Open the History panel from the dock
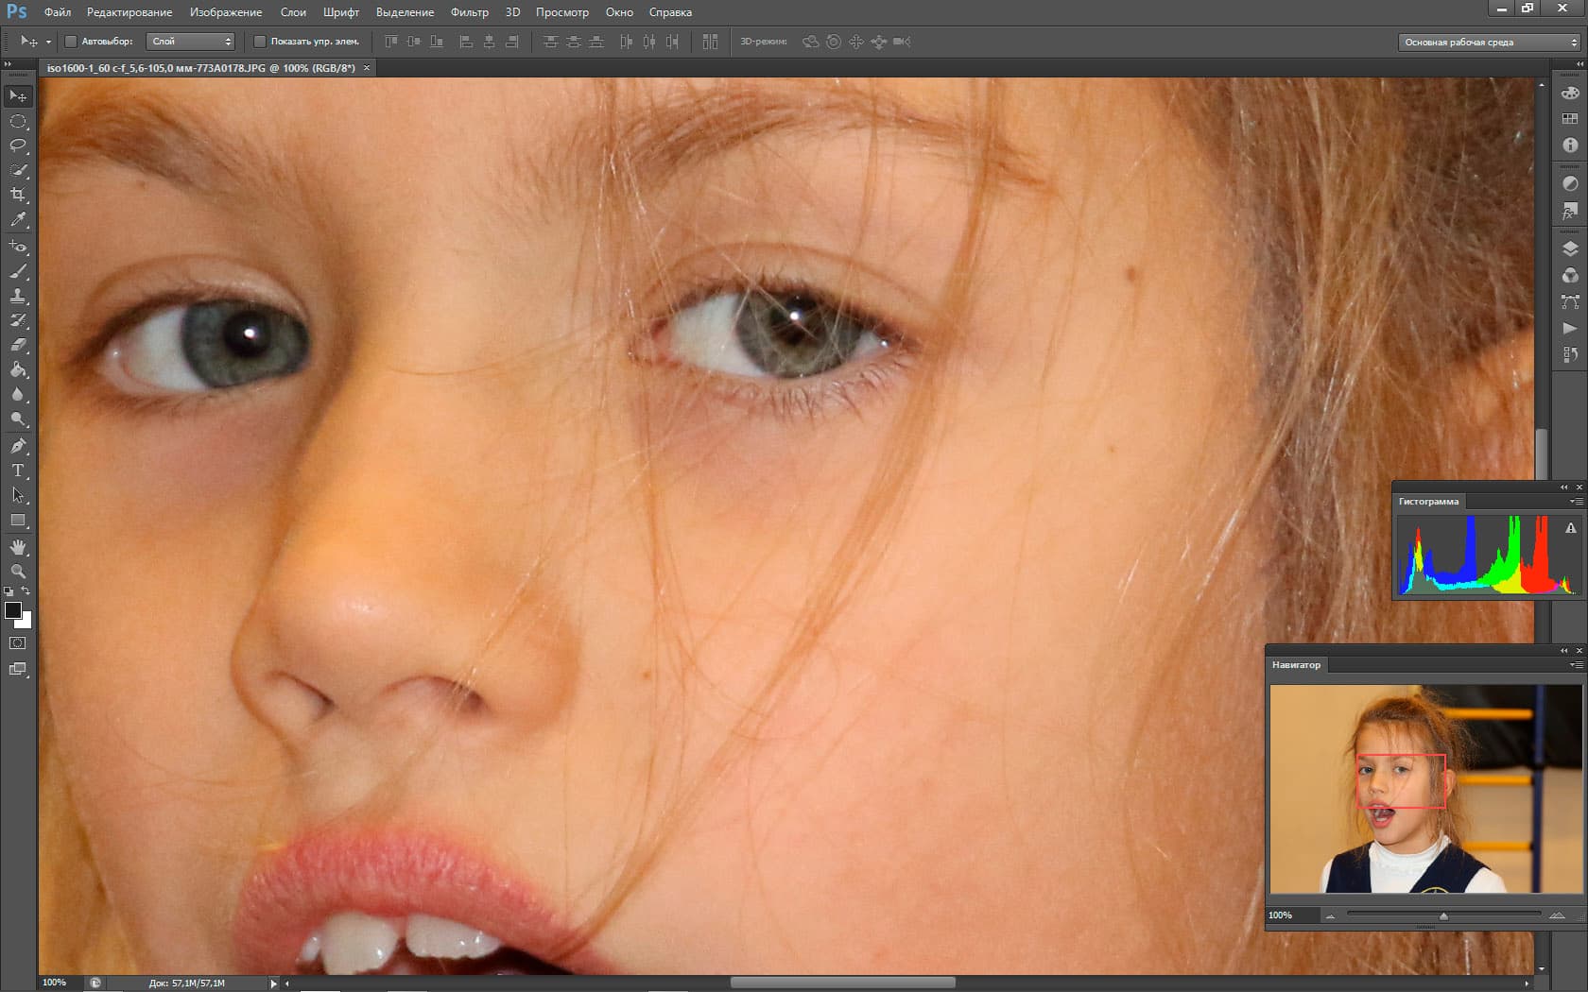This screenshot has height=992, width=1588. [1570, 354]
